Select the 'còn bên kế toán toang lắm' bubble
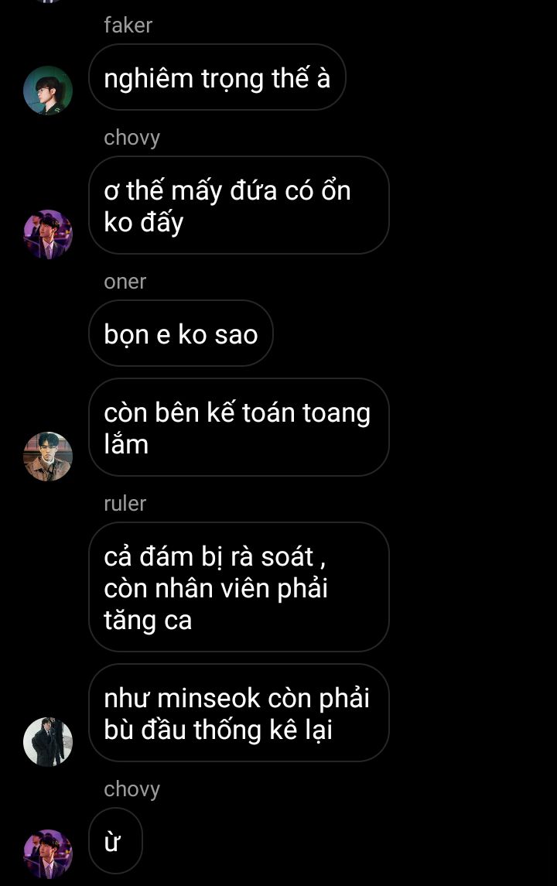 pos(239,427)
